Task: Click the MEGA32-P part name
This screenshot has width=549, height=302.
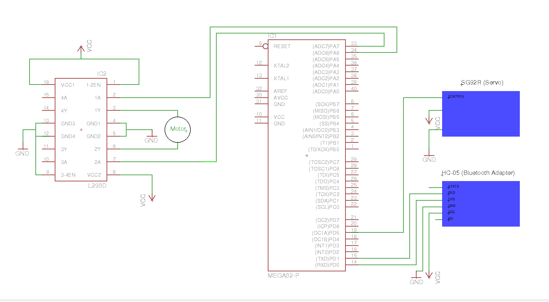Action: (283, 275)
